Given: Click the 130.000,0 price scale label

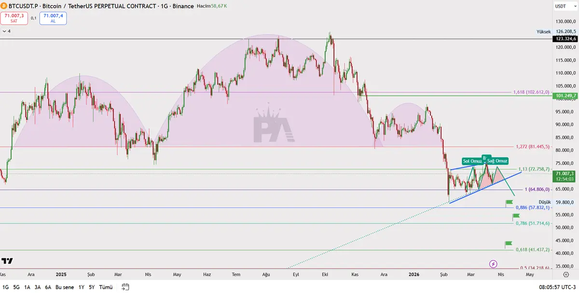Looking at the screenshot, I should pyautogui.click(x=565, y=22).
